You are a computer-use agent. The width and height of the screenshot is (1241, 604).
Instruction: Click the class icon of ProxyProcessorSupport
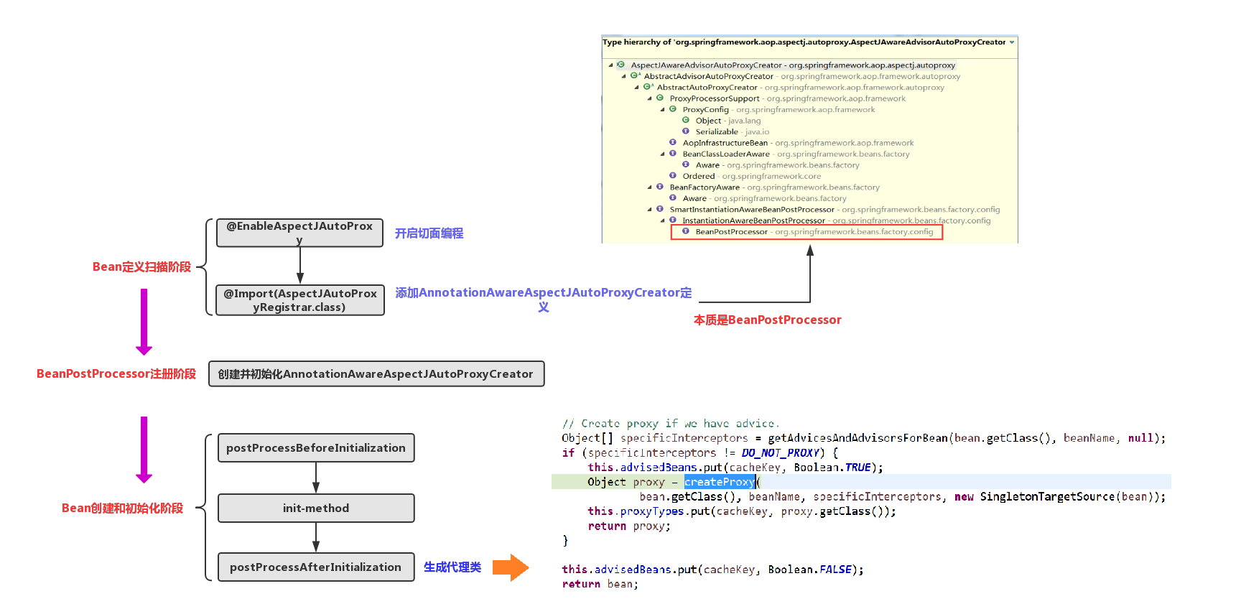point(659,98)
